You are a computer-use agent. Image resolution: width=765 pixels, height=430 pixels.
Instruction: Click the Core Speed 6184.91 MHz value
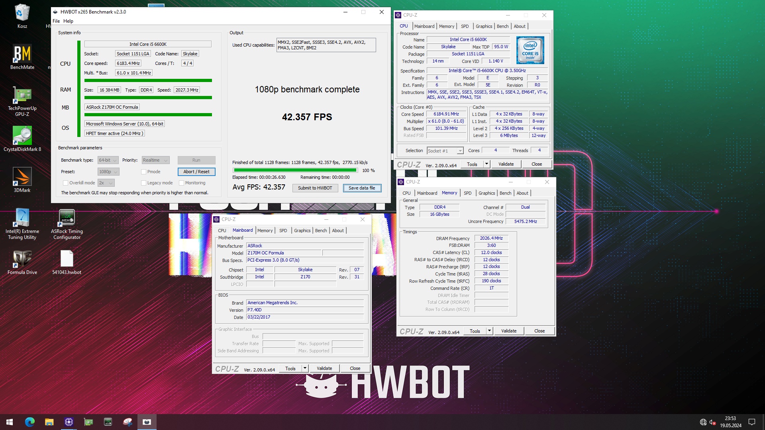[x=446, y=114]
